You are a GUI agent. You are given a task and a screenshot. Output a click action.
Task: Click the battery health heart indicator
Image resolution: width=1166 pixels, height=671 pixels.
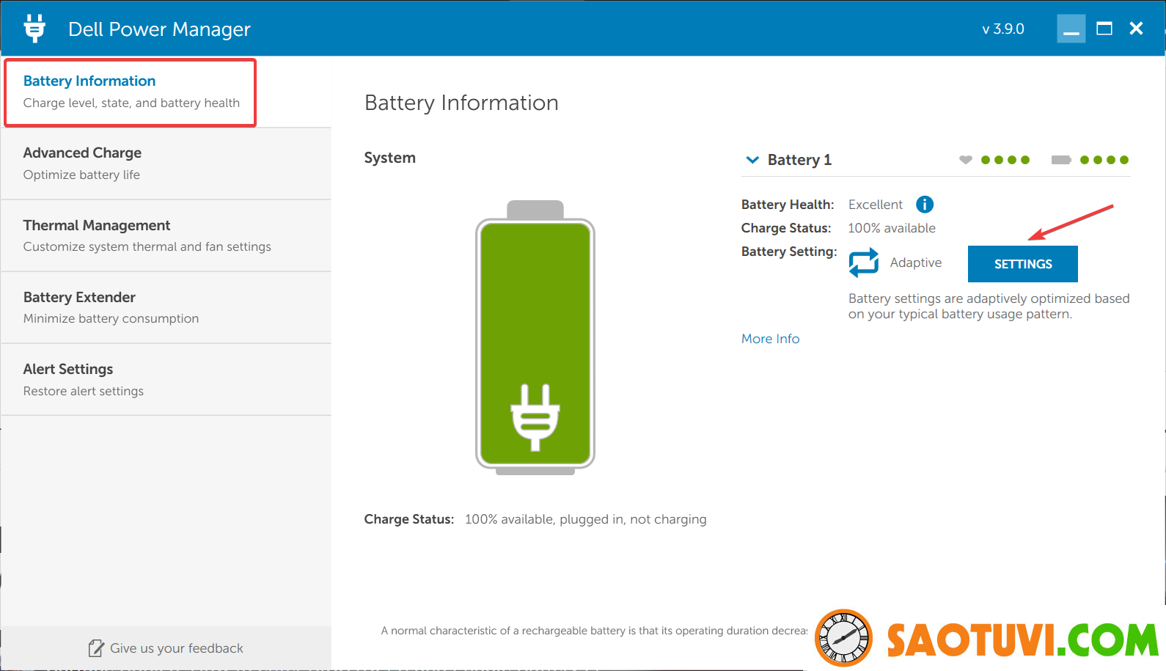(x=966, y=160)
